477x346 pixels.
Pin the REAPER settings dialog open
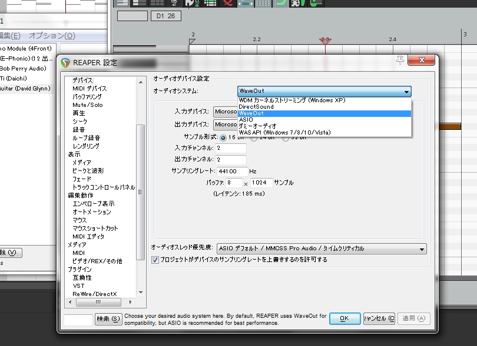click(400, 60)
